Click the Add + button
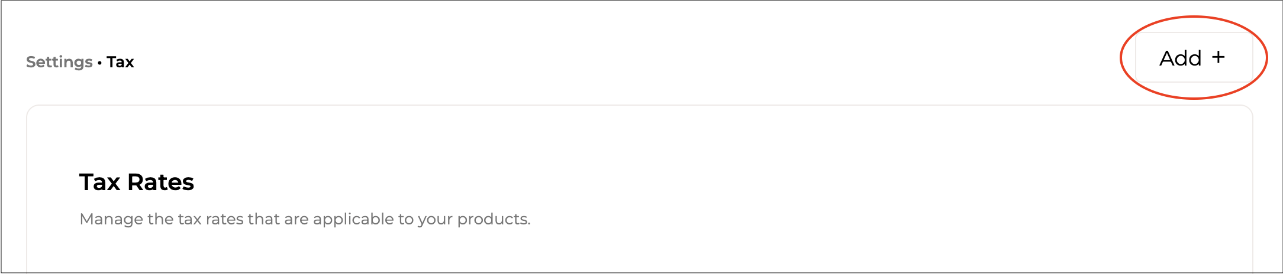The image size is (1283, 274). point(1193,58)
